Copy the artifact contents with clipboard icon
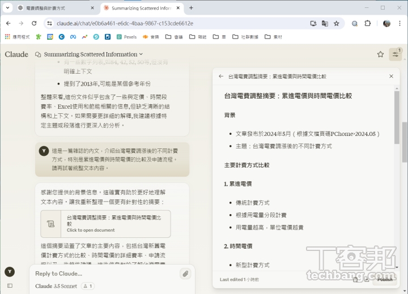 click(x=355, y=279)
